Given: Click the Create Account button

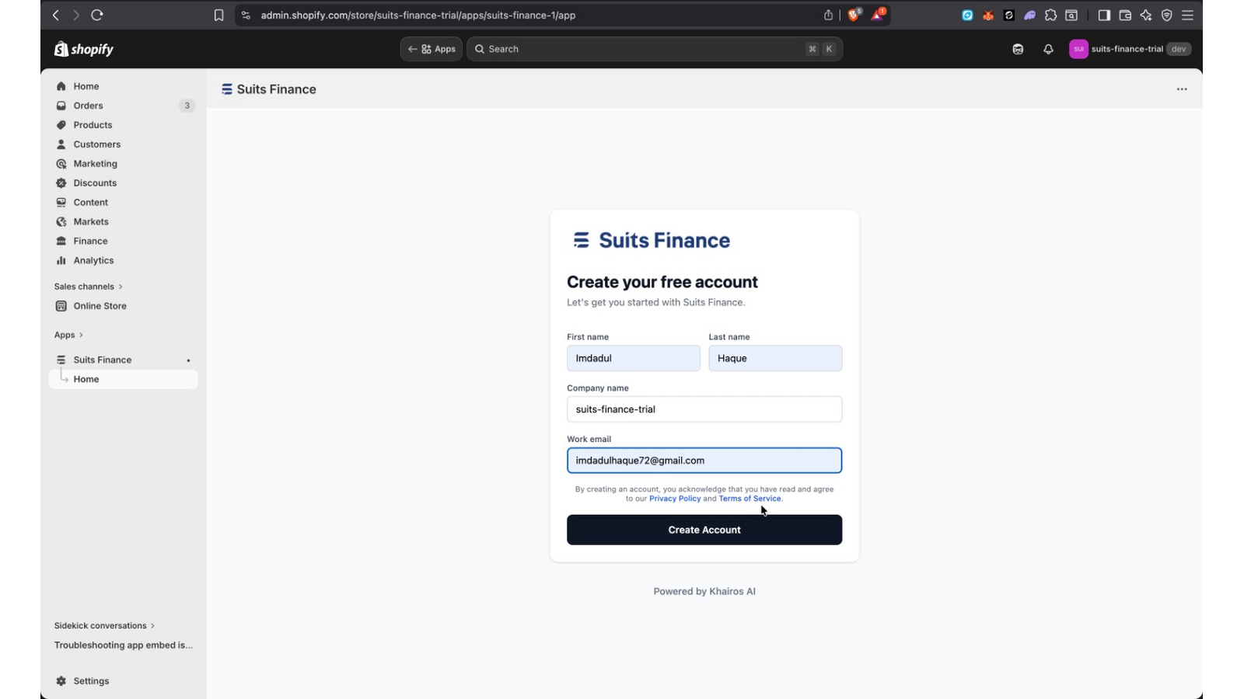Looking at the screenshot, I should coord(704,530).
